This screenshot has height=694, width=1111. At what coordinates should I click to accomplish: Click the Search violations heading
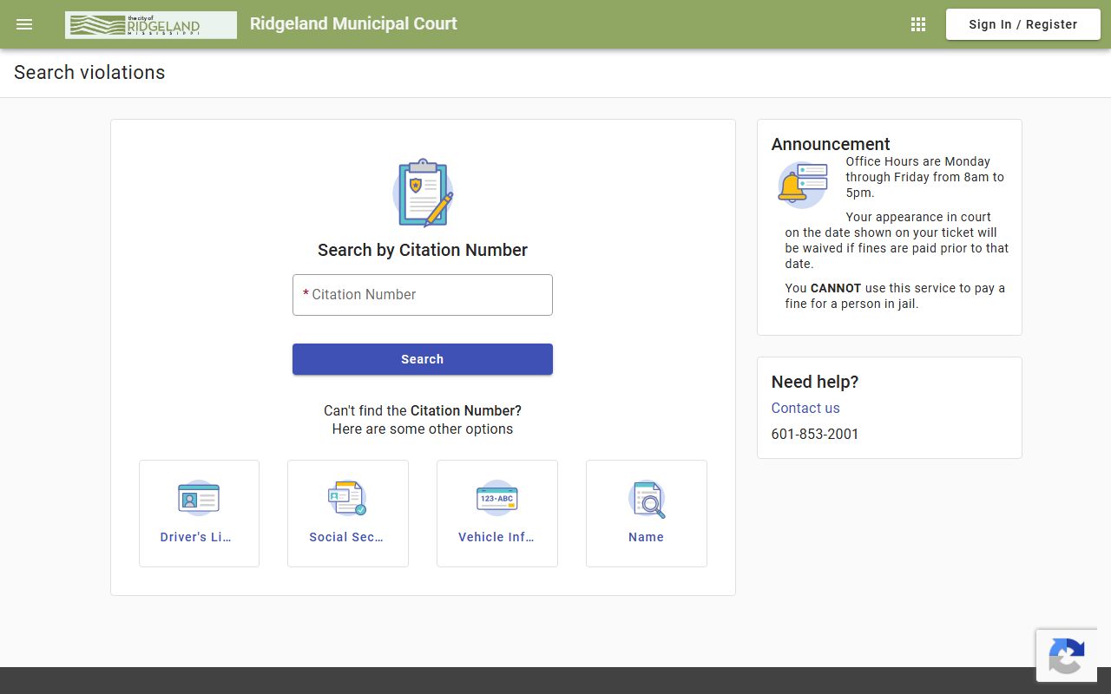89,73
